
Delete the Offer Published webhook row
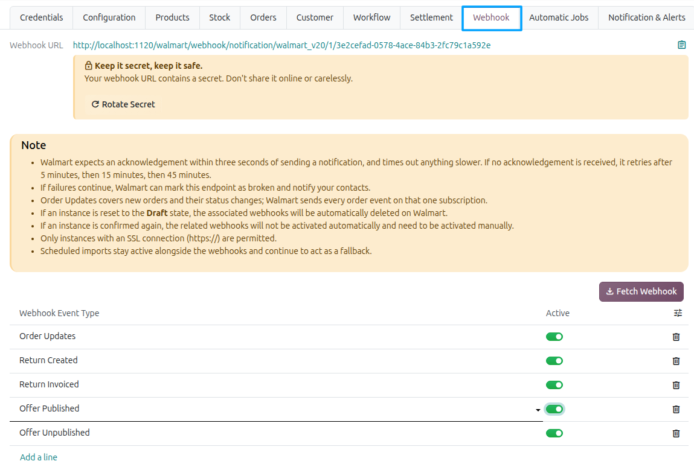tap(676, 410)
